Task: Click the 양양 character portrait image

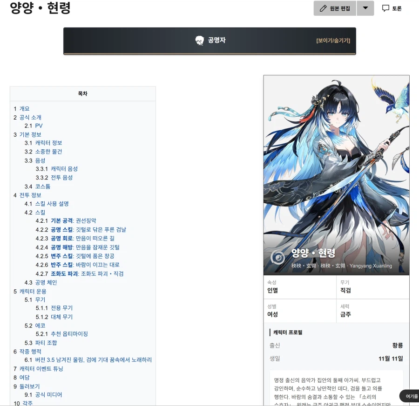Action: 336,175
